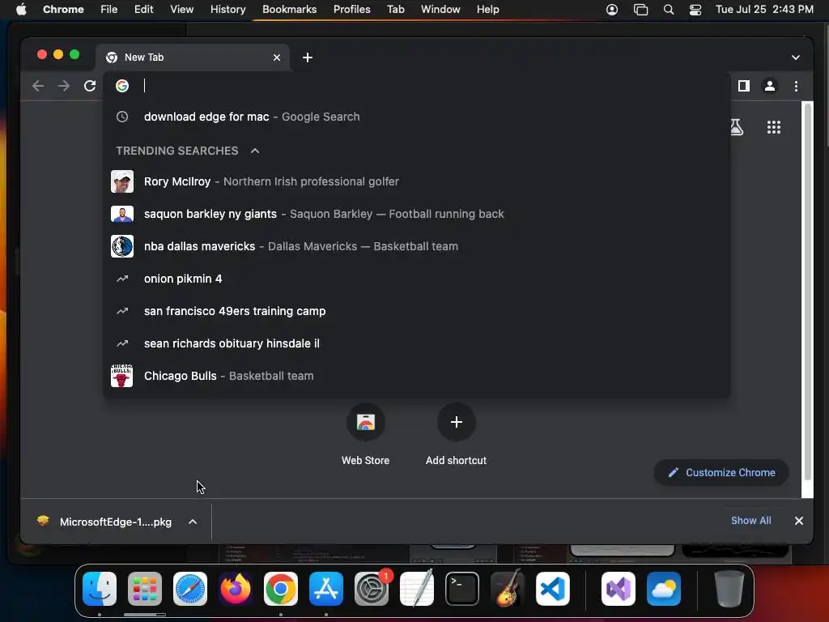This screenshot has height=622, width=829.
Task: Open the Window menu
Action: pos(440,10)
